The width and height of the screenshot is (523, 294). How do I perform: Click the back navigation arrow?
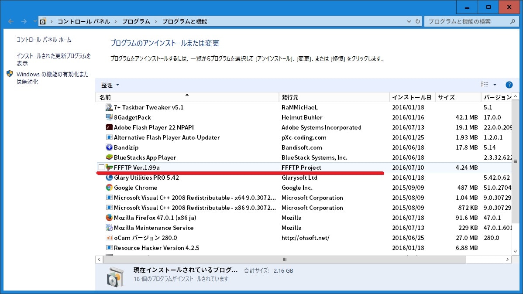(10, 21)
